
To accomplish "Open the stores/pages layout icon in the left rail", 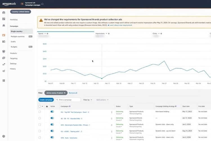I will tap(4, 41).
